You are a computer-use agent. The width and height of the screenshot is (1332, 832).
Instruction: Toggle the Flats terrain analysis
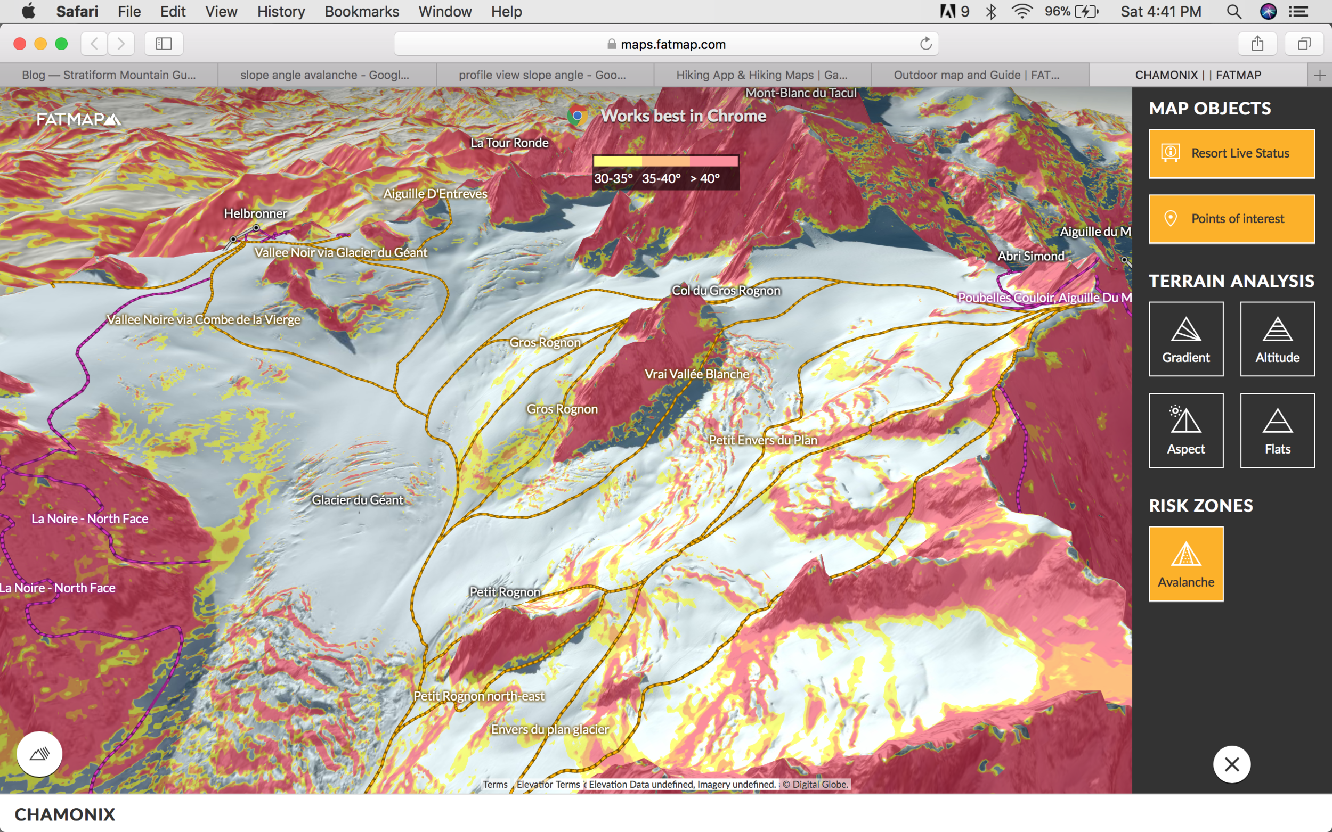(x=1277, y=430)
